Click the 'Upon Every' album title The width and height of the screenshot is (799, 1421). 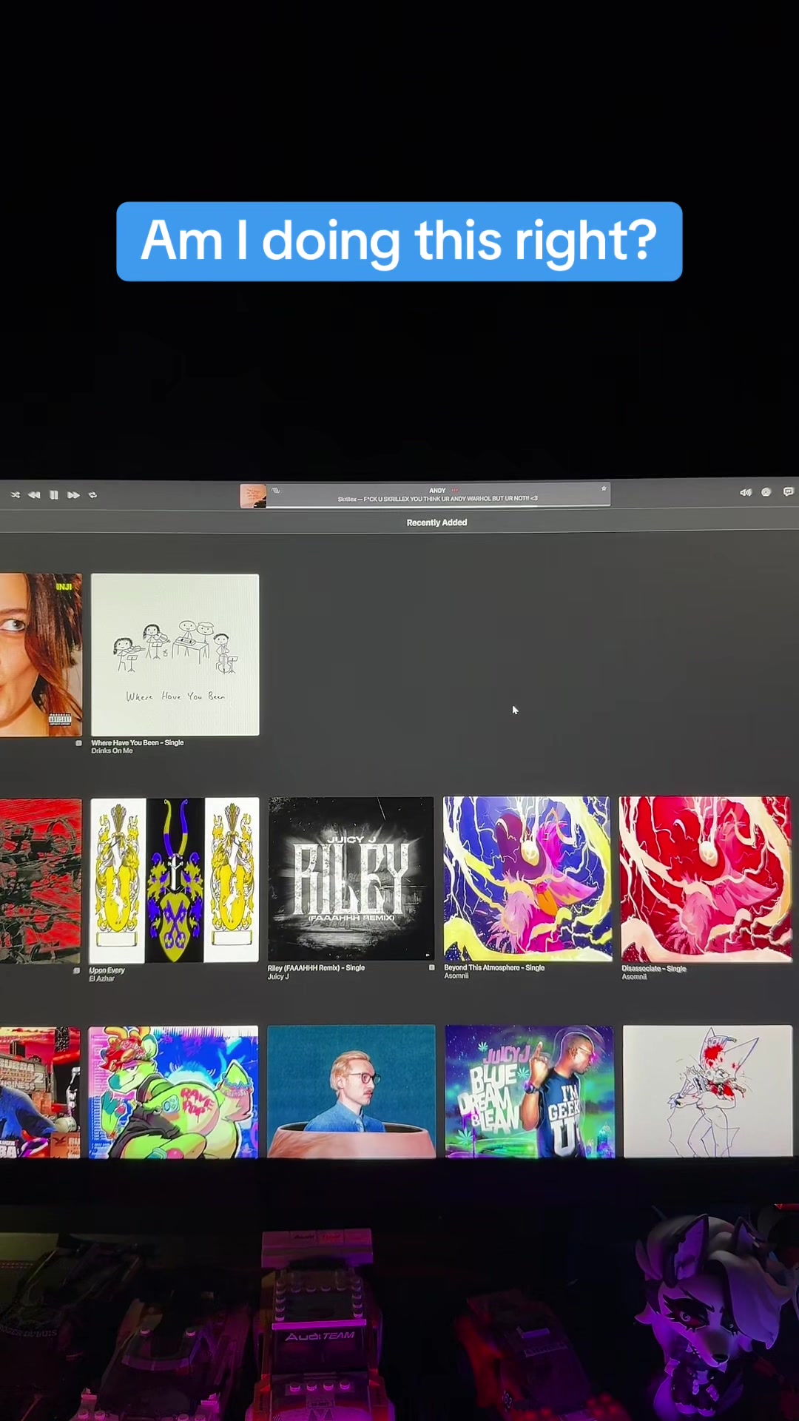107,970
